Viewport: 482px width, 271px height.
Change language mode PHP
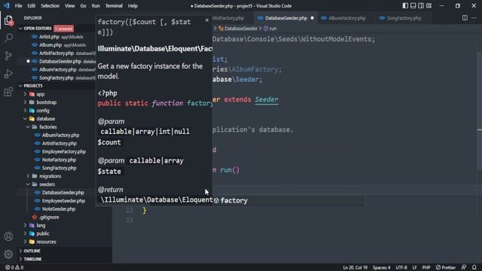pos(426,268)
